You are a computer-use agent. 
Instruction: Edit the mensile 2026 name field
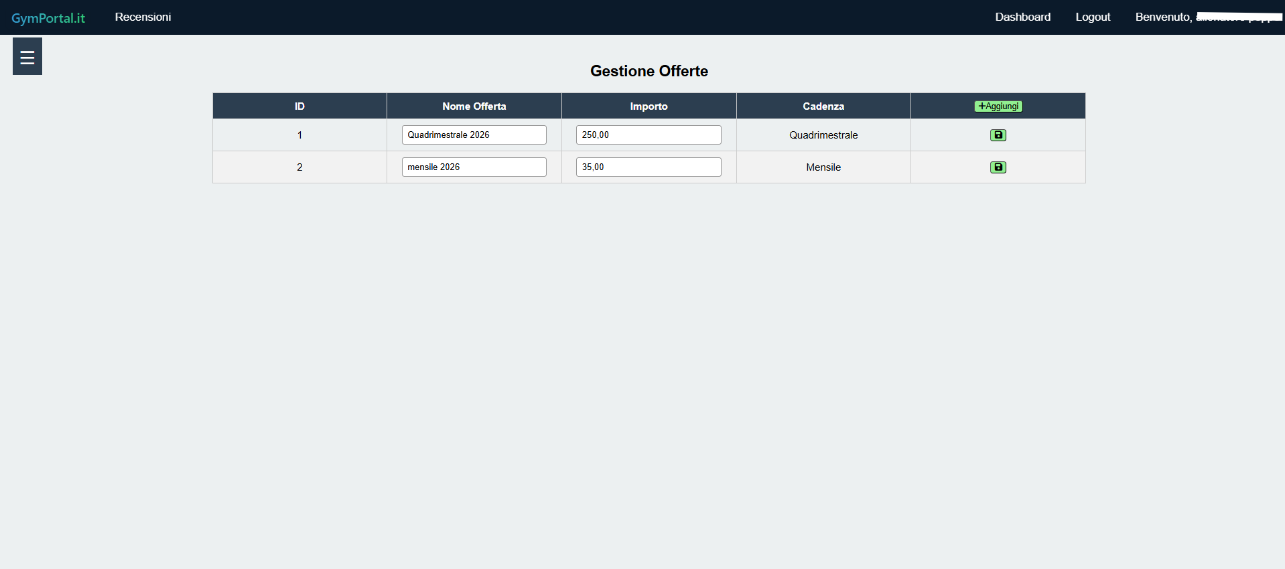point(474,167)
